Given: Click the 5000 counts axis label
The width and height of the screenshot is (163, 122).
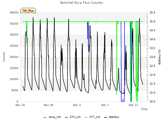Looking at the screenshot, I should coord(15,90).
